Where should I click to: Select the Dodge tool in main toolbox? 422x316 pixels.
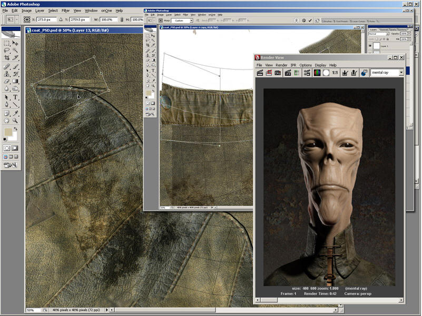coord(15,88)
